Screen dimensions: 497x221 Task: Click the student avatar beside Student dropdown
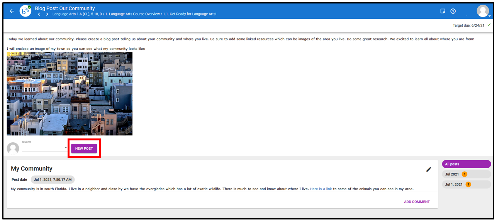[13, 148]
